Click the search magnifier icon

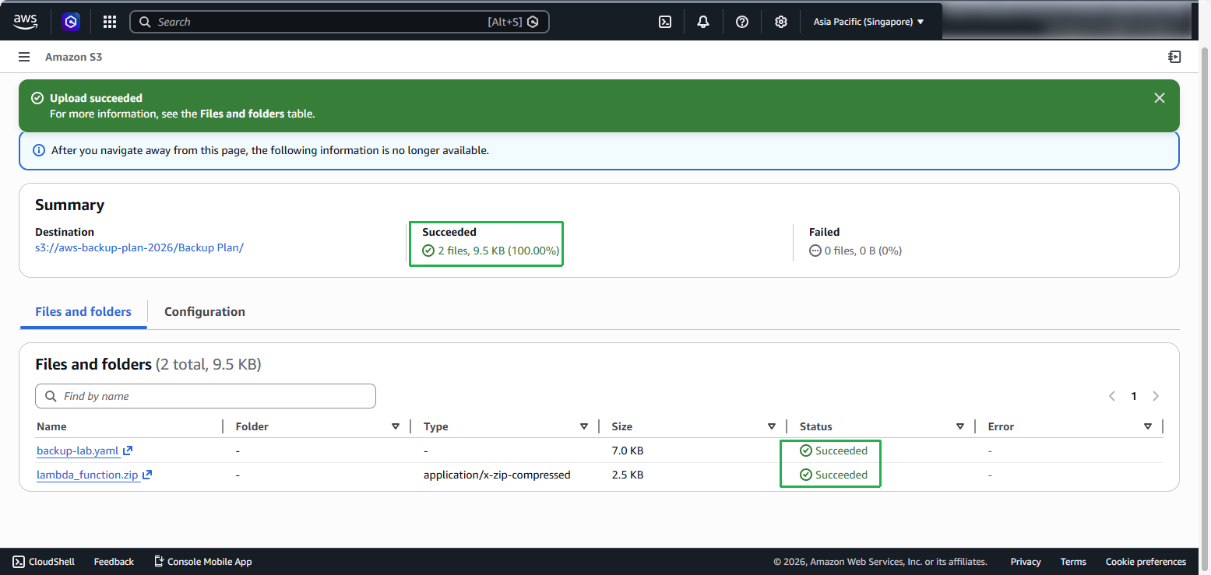coord(145,22)
